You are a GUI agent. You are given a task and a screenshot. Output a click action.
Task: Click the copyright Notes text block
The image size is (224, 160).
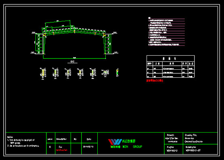coord(23,141)
